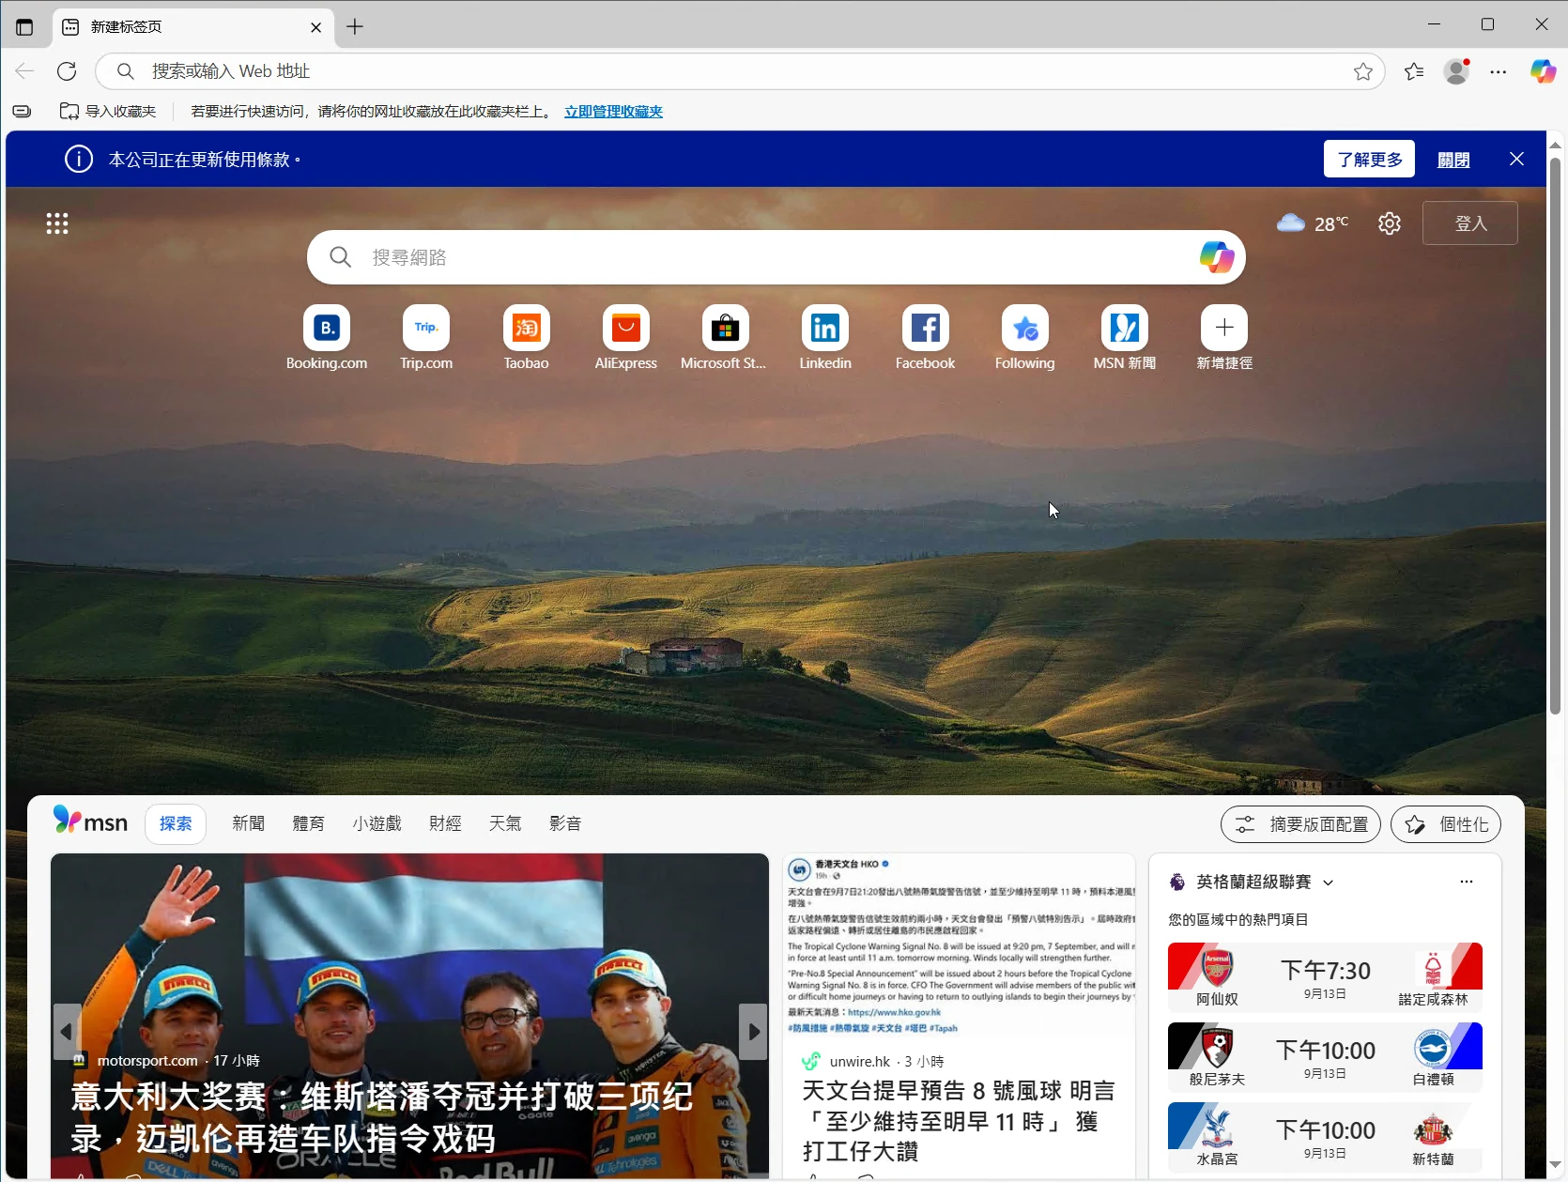Click the info icon in terms banner
This screenshot has height=1182, width=1568.
click(x=79, y=160)
